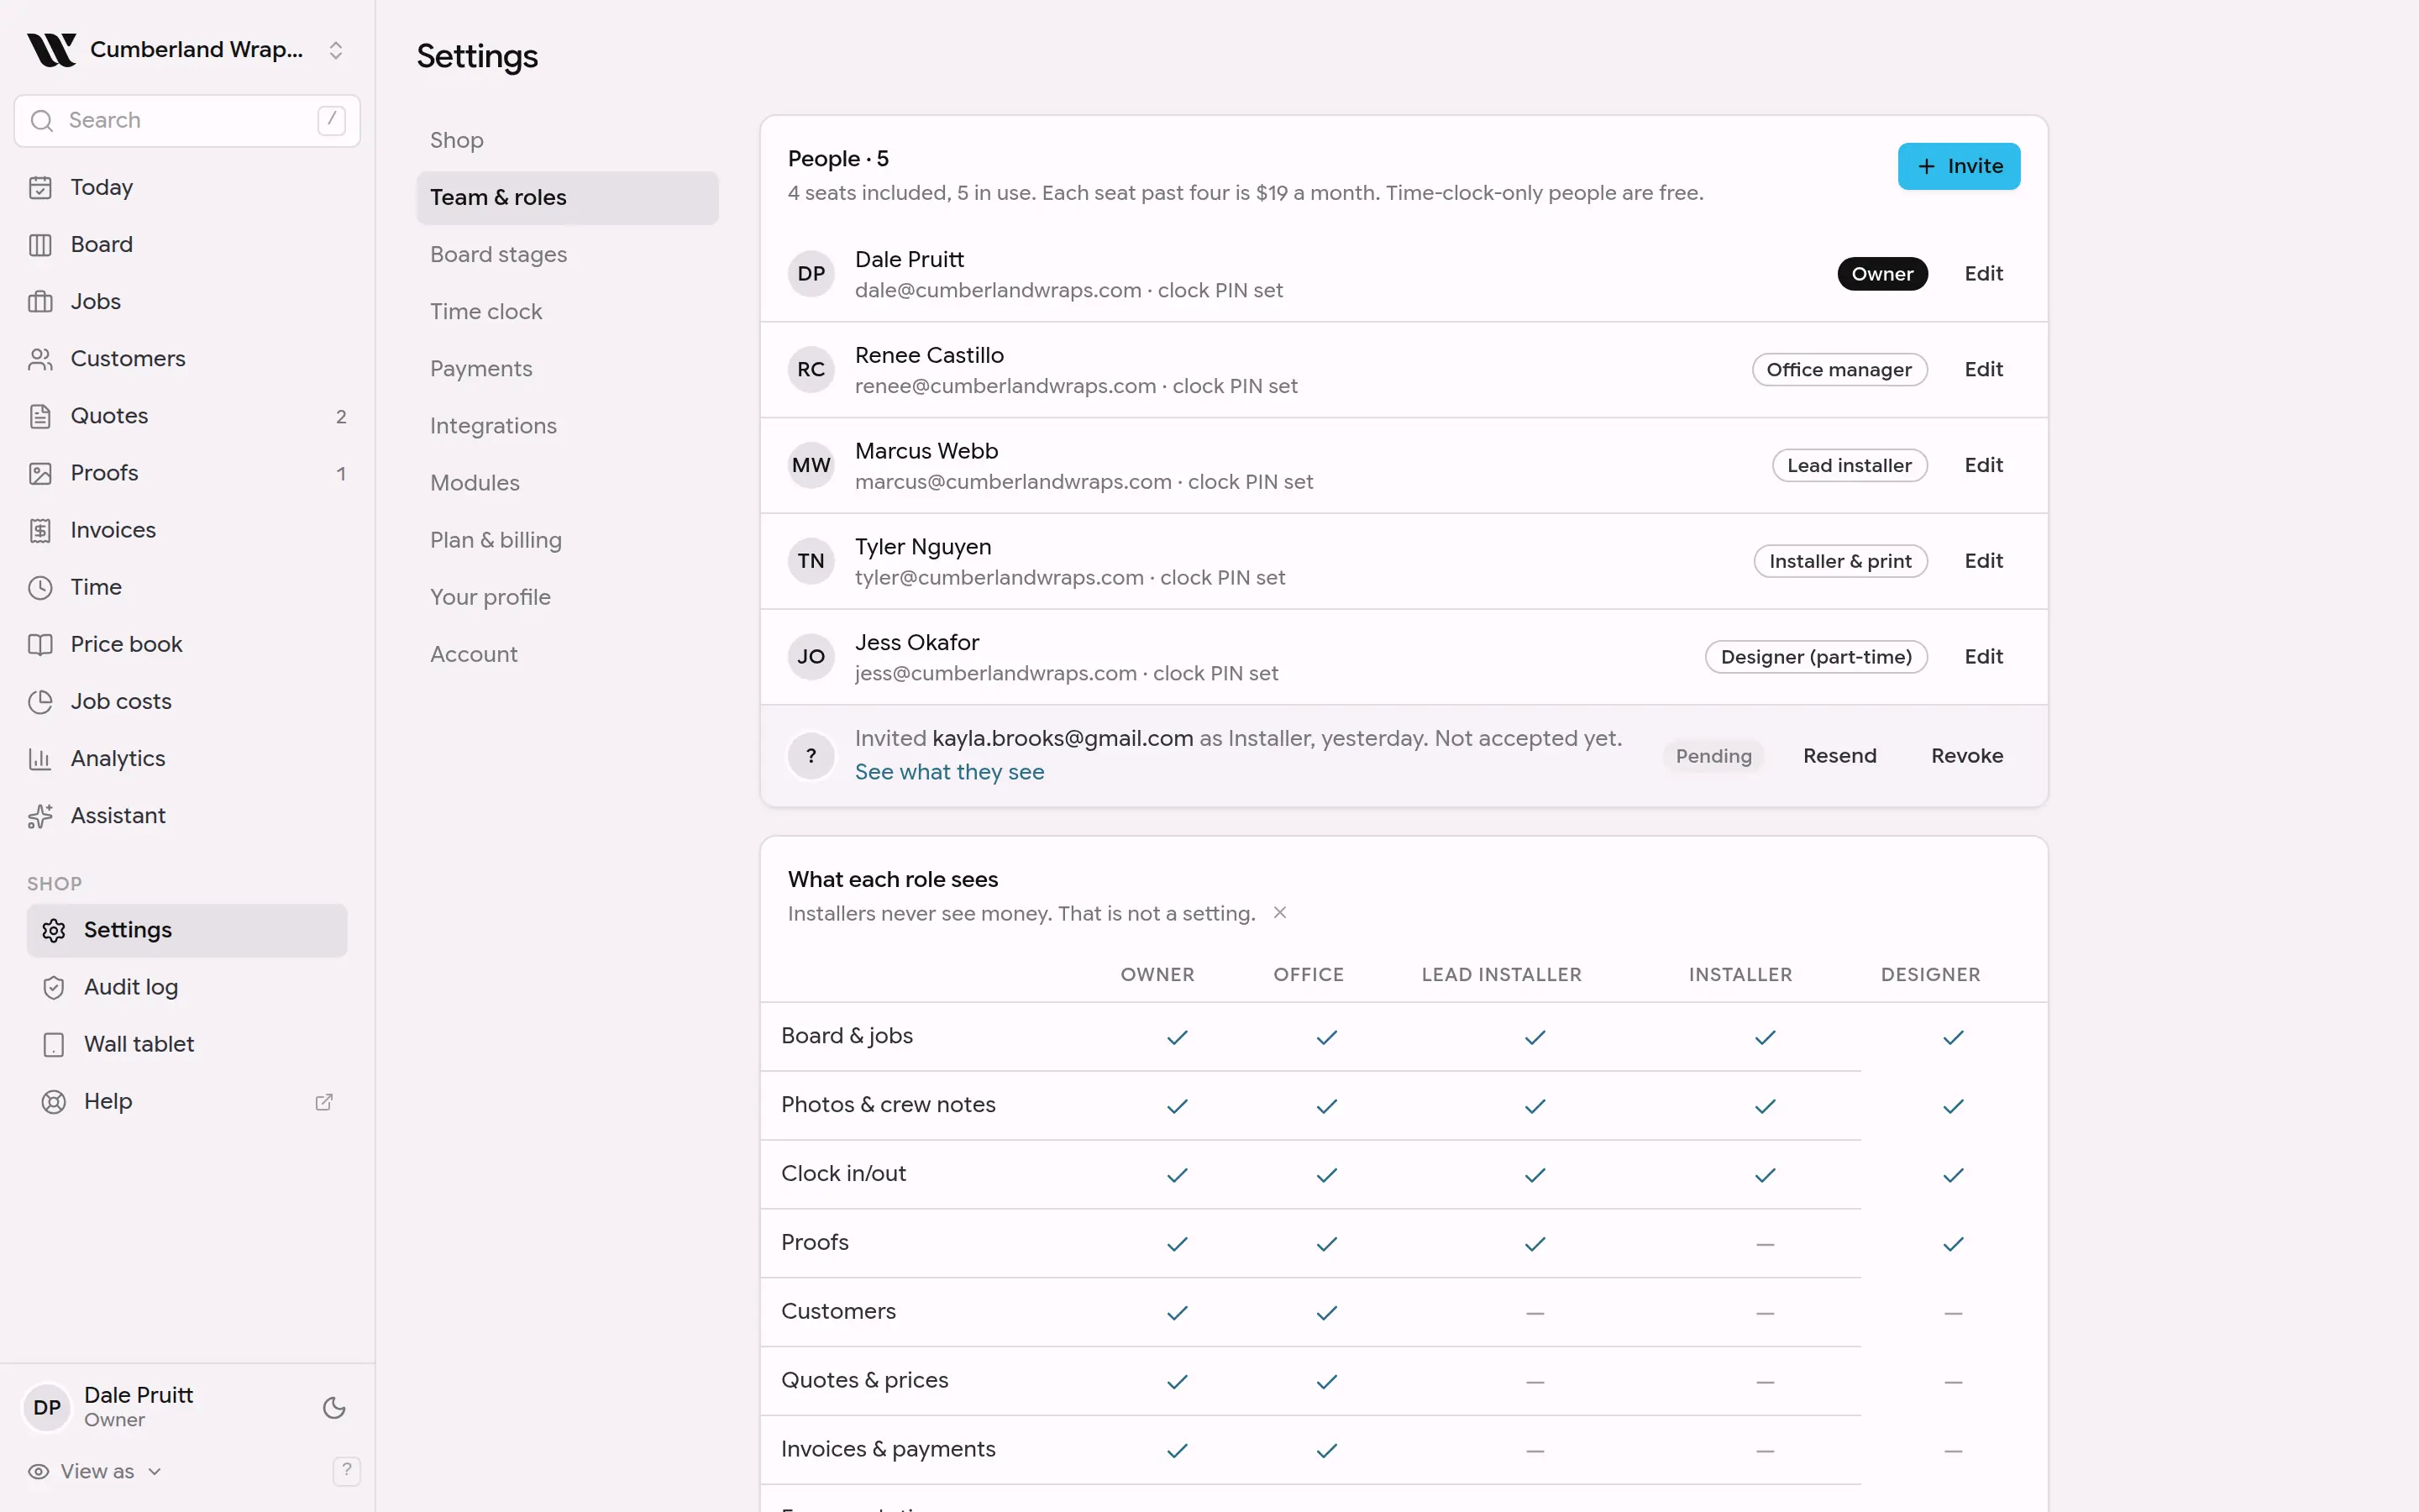This screenshot has width=2419, height=1512.
Task: Click the Cumberland Wraps logo
Action: click(51, 49)
